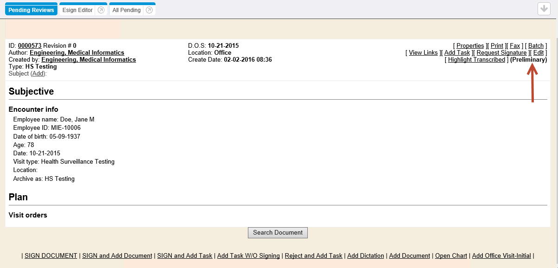The width and height of the screenshot is (558, 268).
Task: Click the down arrow icon at top right
Action: point(544,9)
